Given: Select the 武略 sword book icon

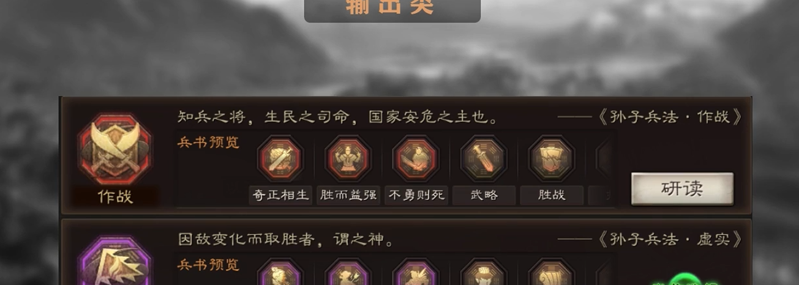Looking at the screenshot, I should [x=484, y=159].
